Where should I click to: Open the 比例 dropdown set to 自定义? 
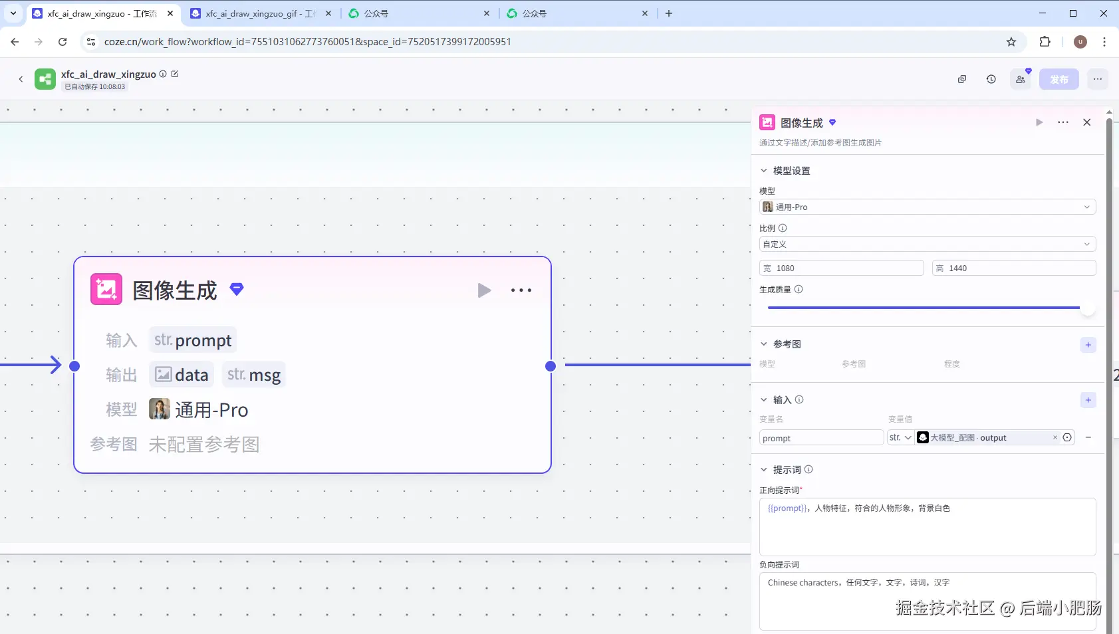coord(928,244)
